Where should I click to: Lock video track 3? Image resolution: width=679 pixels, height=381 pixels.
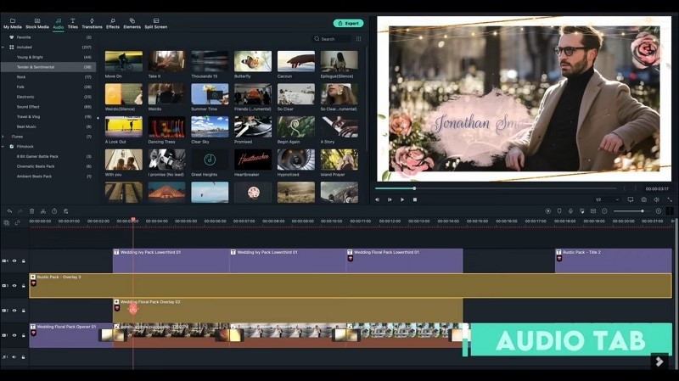click(x=24, y=286)
